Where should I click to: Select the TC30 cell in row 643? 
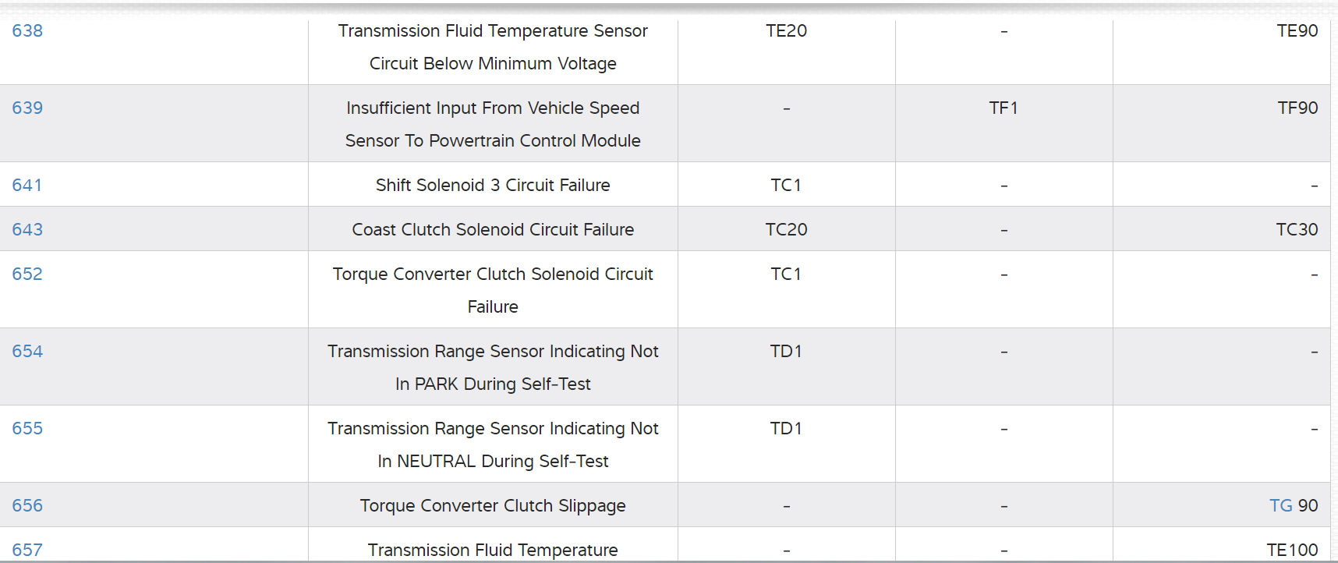(x=1297, y=230)
